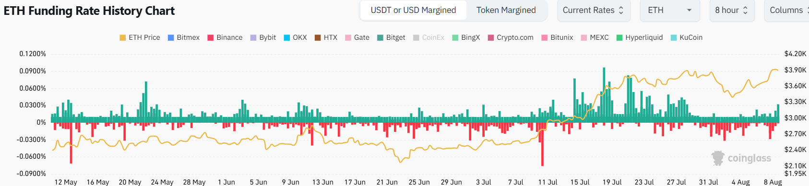Toggle Crypto.com legend series

coord(511,37)
